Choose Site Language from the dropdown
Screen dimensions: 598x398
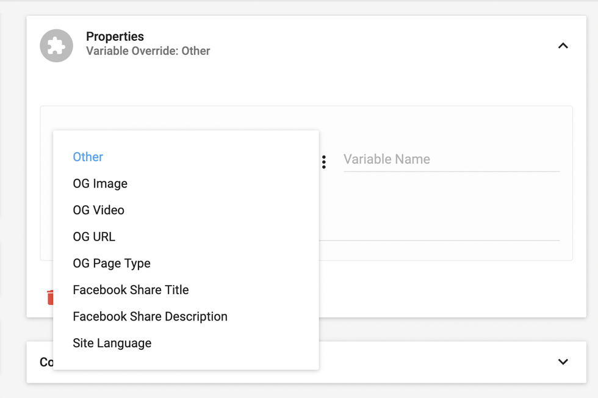[112, 343]
